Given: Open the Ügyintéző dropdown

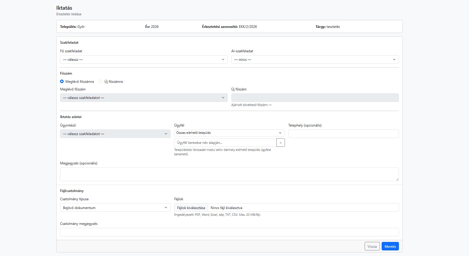Looking at the screenshot, I should (115, 134).
